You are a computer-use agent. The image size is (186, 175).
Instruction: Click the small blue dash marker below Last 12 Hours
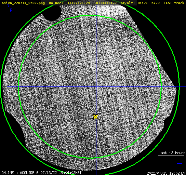coord(180,163)
